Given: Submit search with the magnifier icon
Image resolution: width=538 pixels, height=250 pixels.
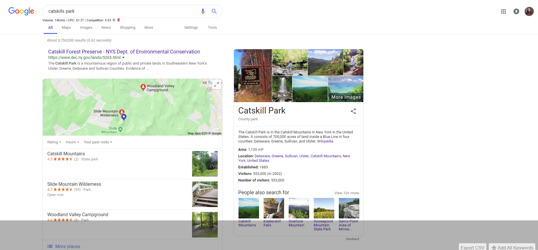Looking at the screenshot, I should coord(214,11).
